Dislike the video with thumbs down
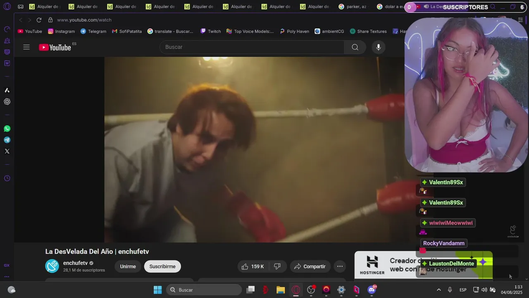Viewport: 529px width, 298px height. tap(277, 267)
